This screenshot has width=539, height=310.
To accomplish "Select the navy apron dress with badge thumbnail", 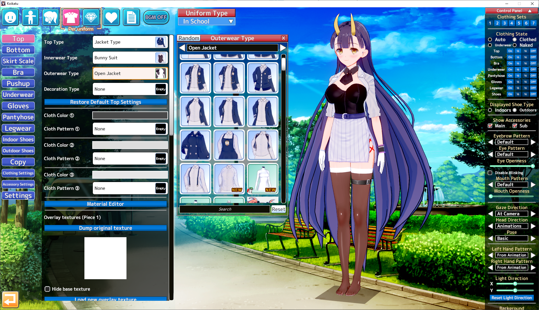I will [x=229, y=145].
